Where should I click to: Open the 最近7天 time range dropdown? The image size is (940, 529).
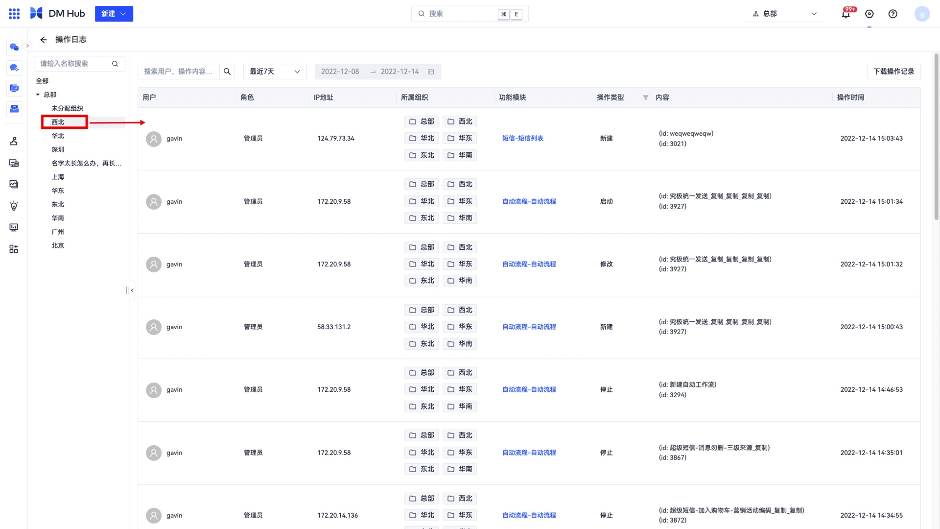click(275, 72)
